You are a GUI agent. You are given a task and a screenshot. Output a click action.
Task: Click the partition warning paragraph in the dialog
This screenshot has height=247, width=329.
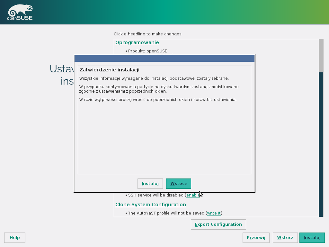pyautogui.click(x=159, y=89)
